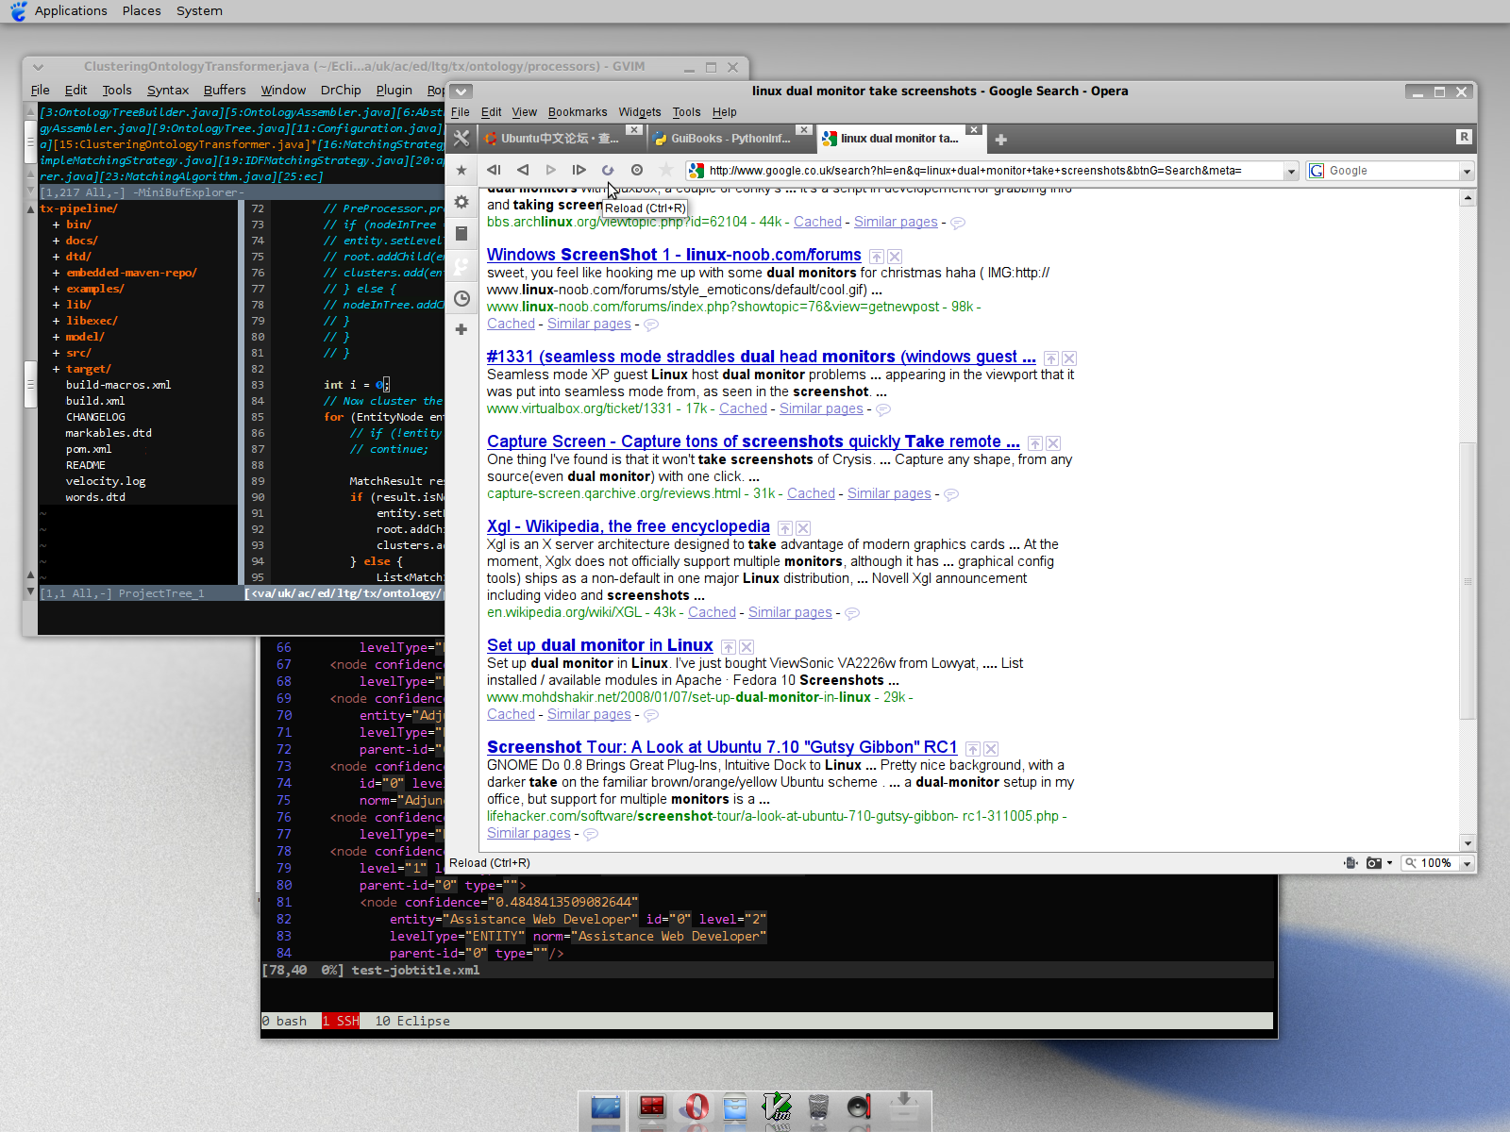This screenshot has height=1132, width=1510.
Task: Open the Places menu in top panel
Action: coord(142,11)
